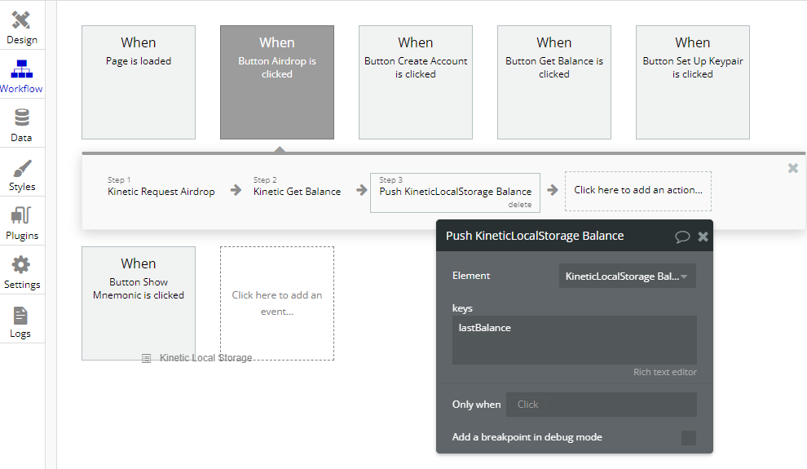Expand the Element dropdown
The image size is (807, 469).
627,277
